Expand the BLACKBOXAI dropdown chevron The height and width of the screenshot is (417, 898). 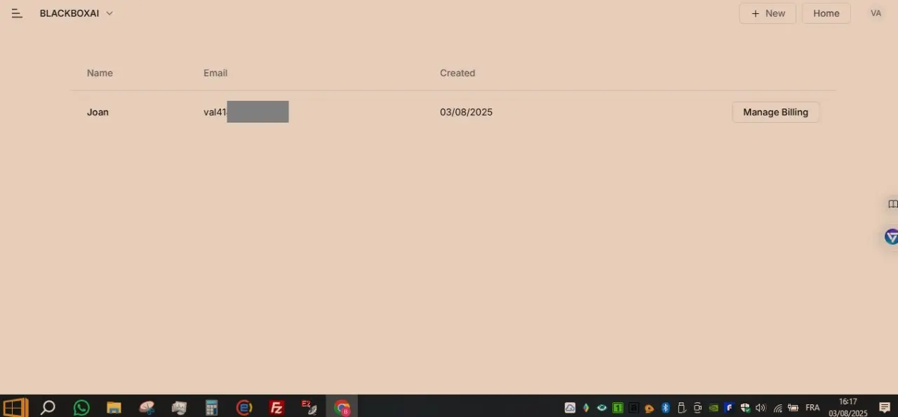click(109, 13)
